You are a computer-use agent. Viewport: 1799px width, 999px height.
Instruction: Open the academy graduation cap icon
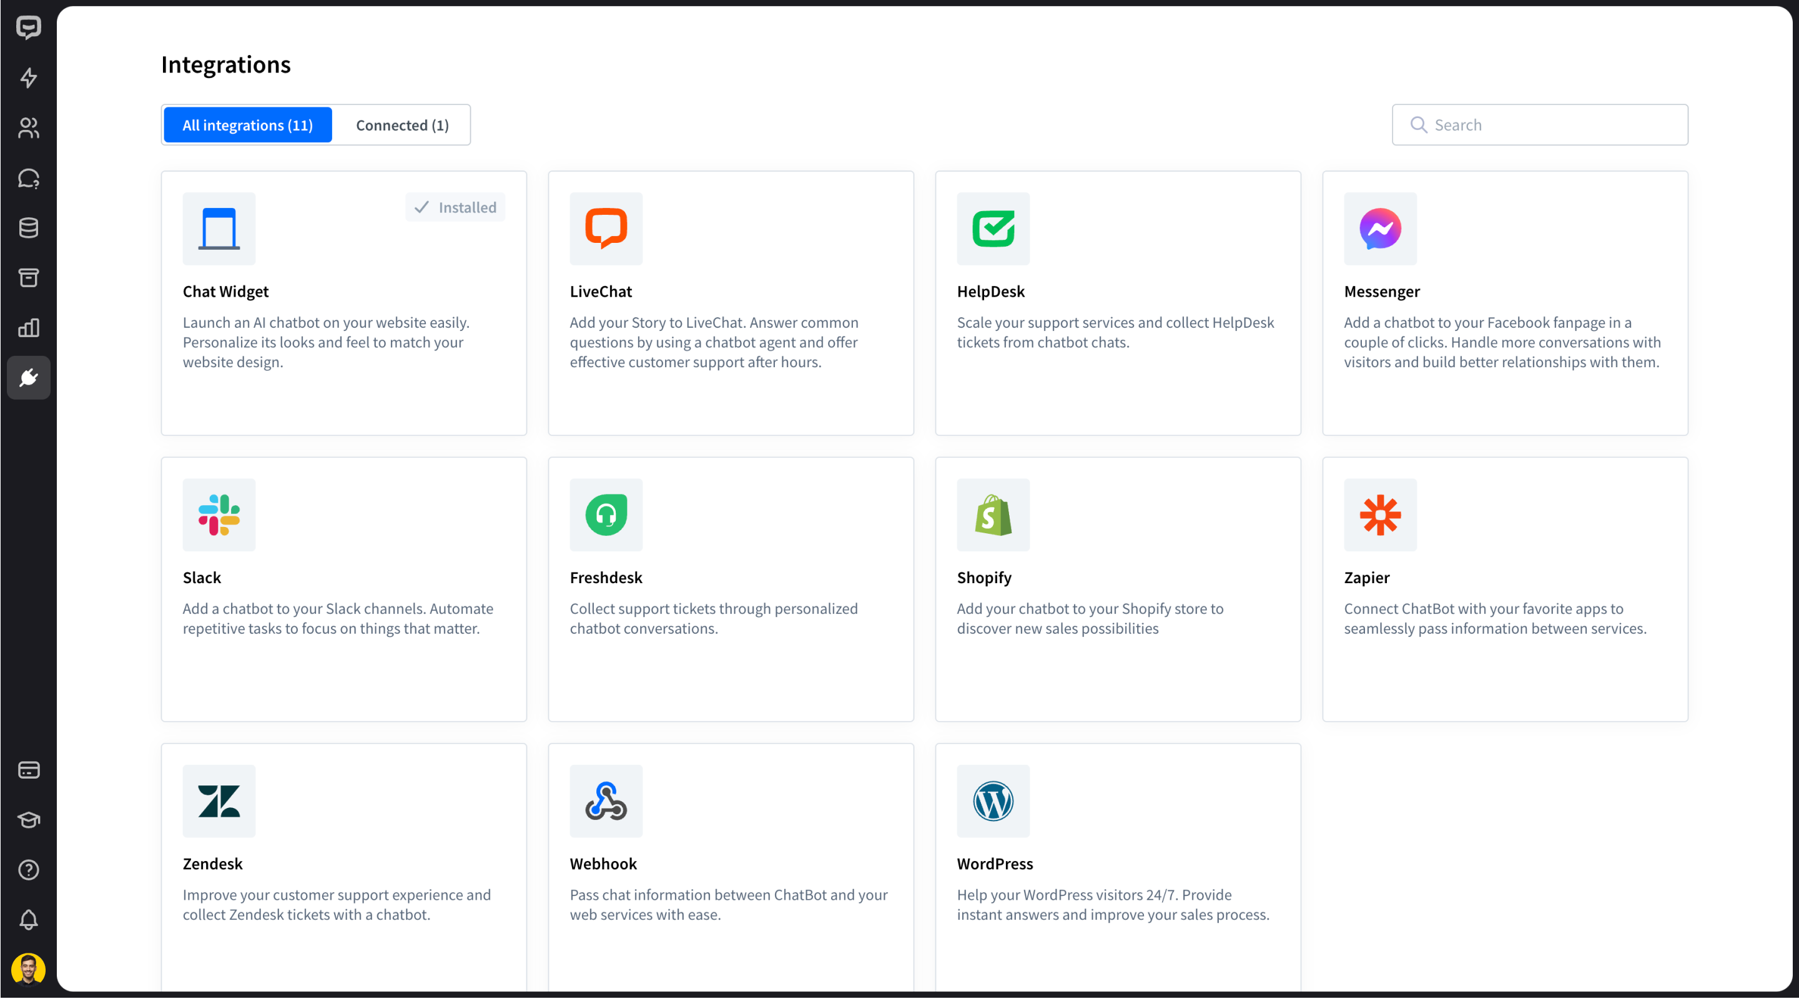point(29,820)
